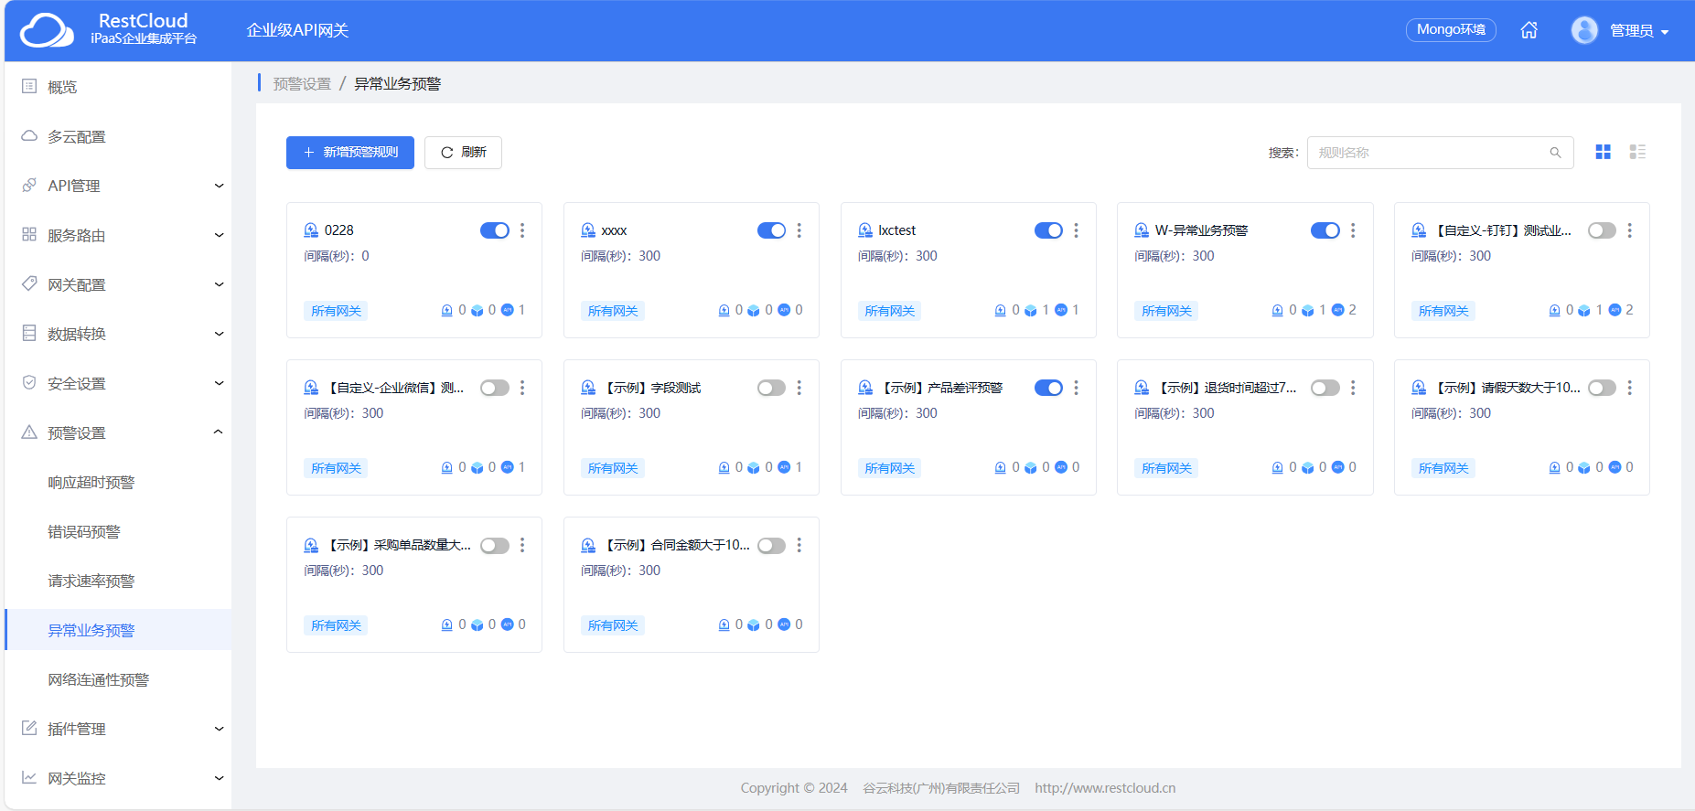Click 所有网关 tag on xxxx card
The image size is (1695, 811).
pyautogui.click(x=613, y=311)
